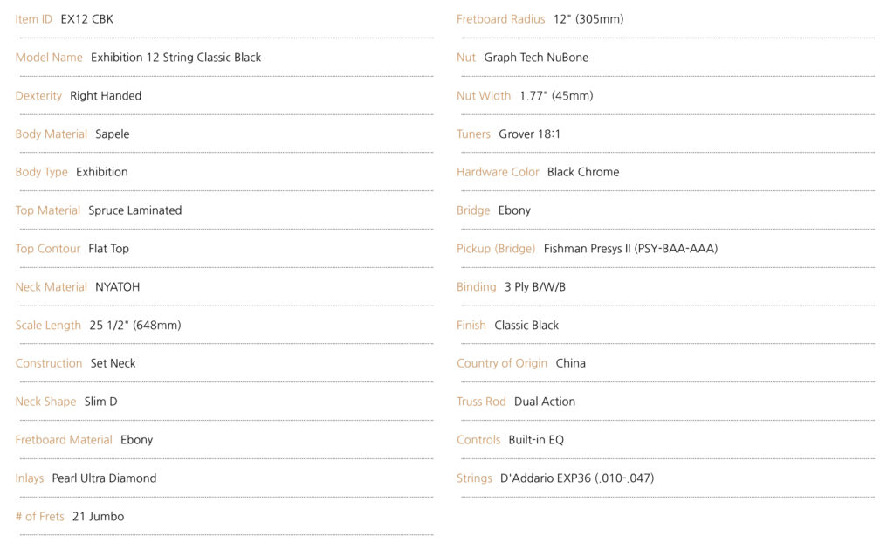This screenshot has width=894, height=543.
Task: Click the Dexterity label
Action: 38,96
